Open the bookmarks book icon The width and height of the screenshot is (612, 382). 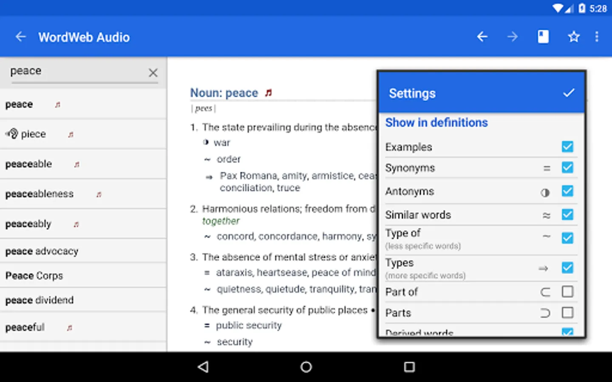543,37
